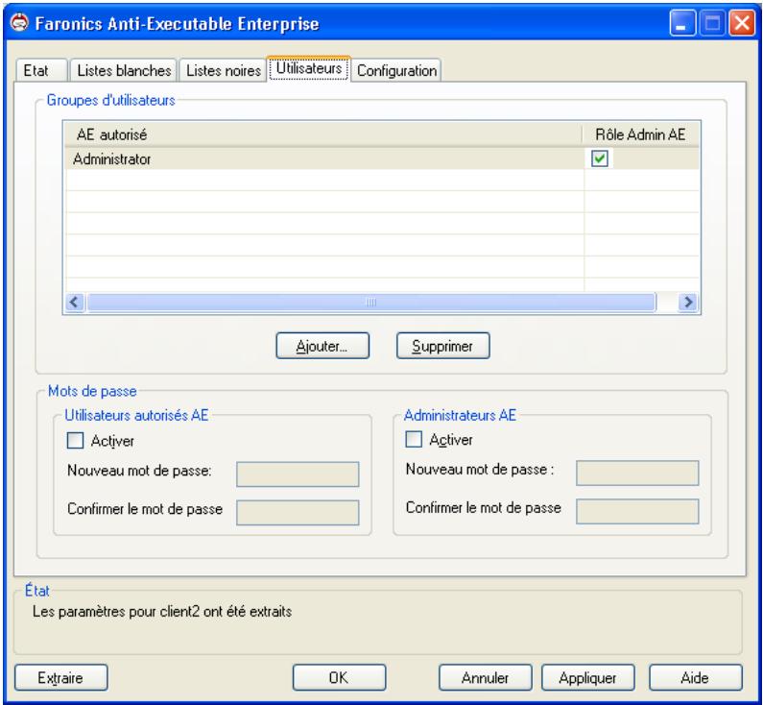Screen dimensions: 763x705
Task: Open the Listes noires tab
Action: coord(223,70)
